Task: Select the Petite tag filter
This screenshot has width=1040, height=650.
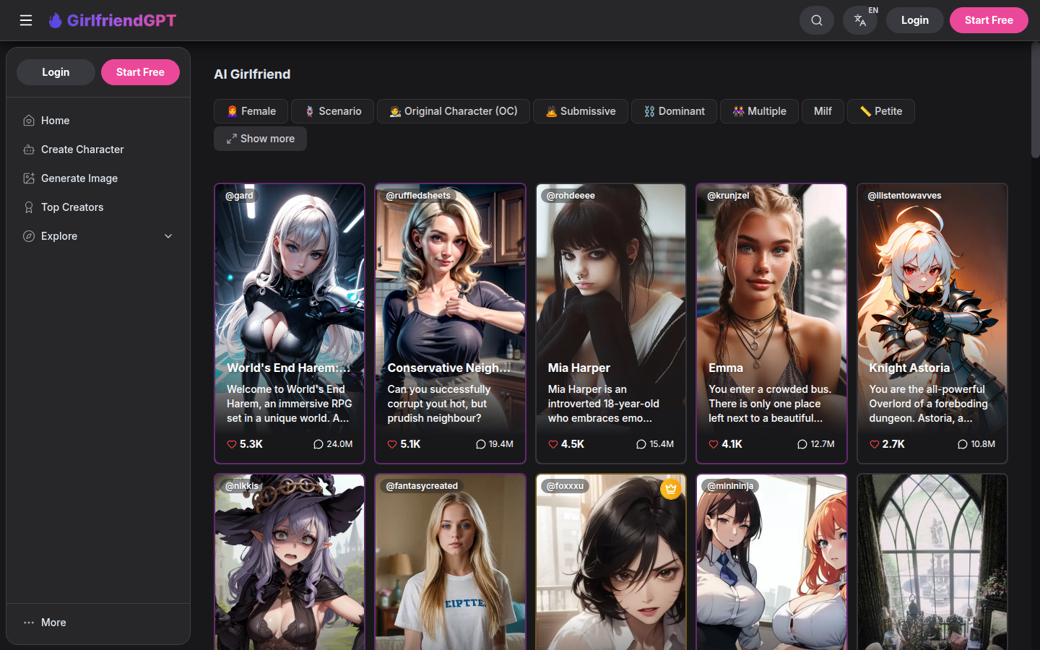Action: tap(881, 111)
